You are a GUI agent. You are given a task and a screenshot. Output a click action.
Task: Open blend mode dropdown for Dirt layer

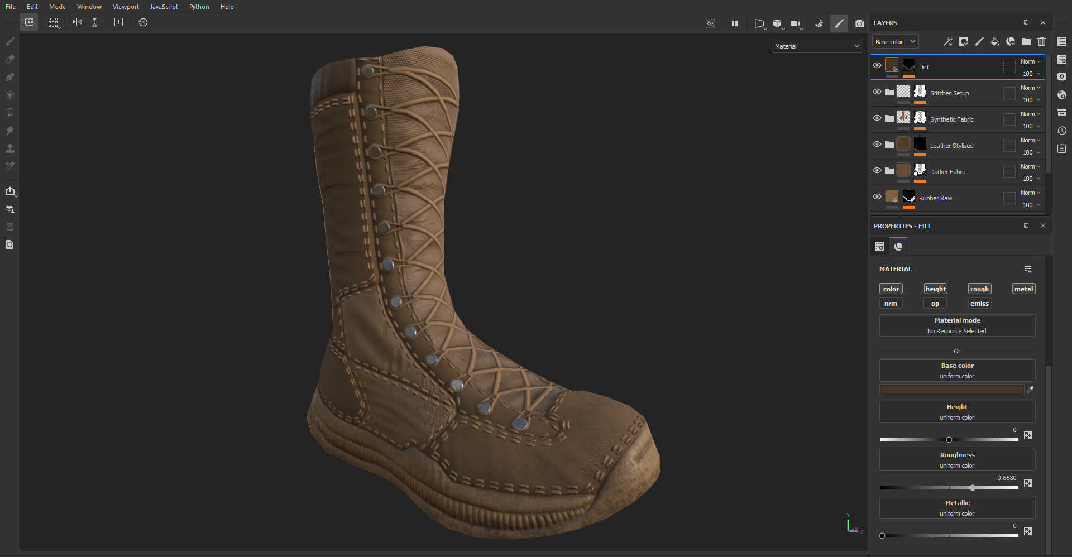pos(1030,61)
